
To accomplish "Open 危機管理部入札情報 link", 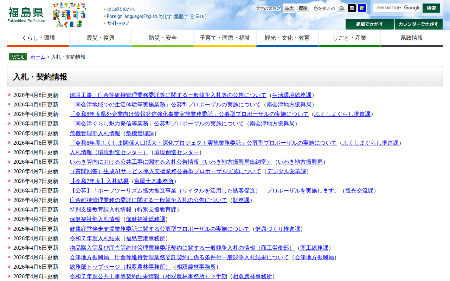I will [95, 133].
